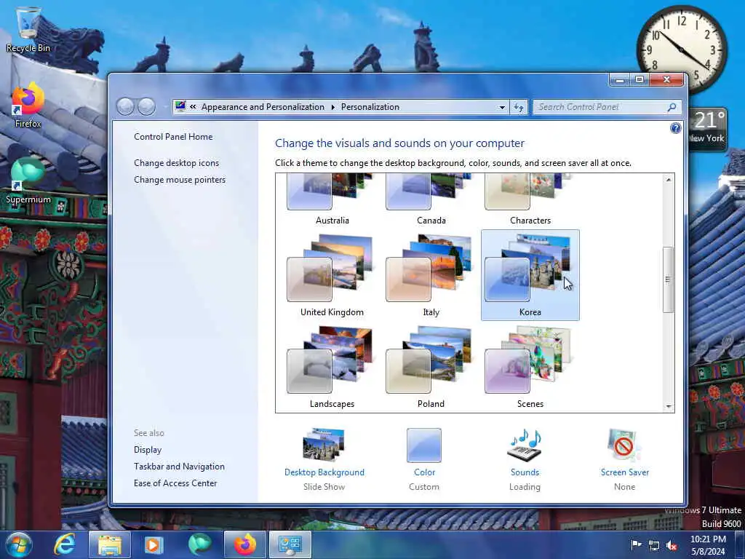
Task: Open Supermium from the taskbar
Action: click(199, 544)
